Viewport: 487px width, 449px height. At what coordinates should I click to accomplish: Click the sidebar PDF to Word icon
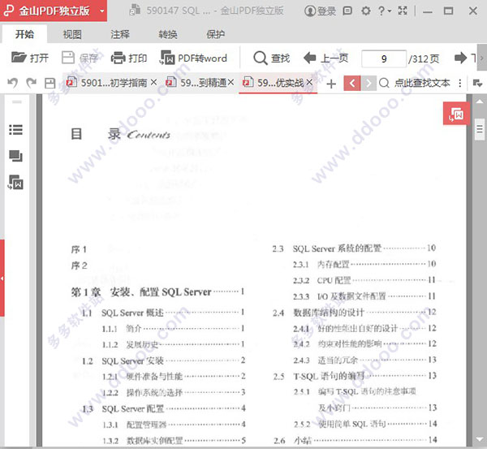15,183
